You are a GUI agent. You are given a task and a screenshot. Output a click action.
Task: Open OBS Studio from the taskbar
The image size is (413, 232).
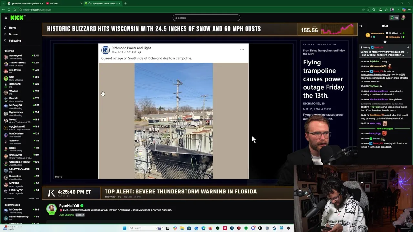(x=288, y=228)
